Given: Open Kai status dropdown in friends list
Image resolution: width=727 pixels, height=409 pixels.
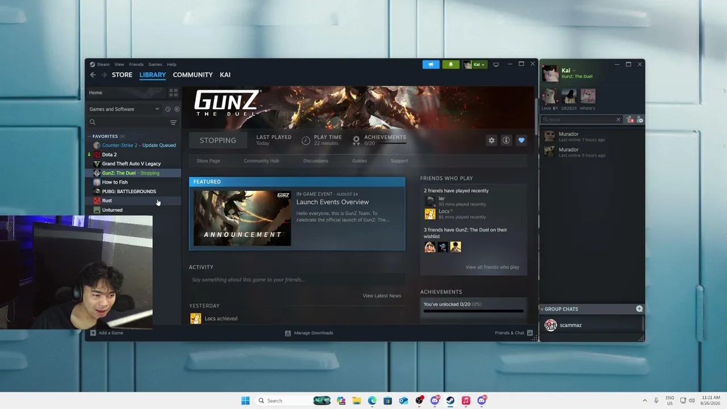Looking at the screenshot, I should (x=574, y=70).
